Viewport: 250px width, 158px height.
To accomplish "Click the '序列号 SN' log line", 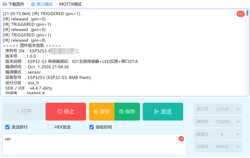I will (x=42, y=51).
